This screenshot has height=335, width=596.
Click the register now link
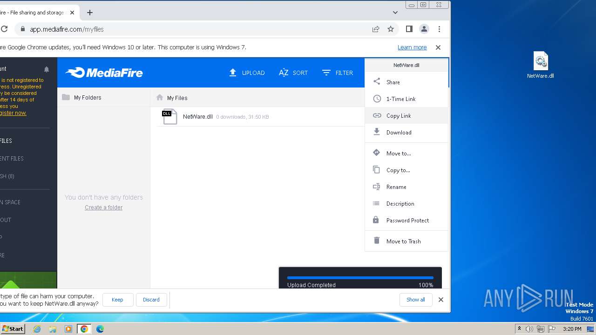pos(13,113)
